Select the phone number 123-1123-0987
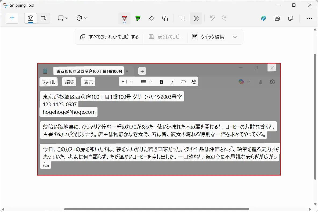 (x=60, y=104)
